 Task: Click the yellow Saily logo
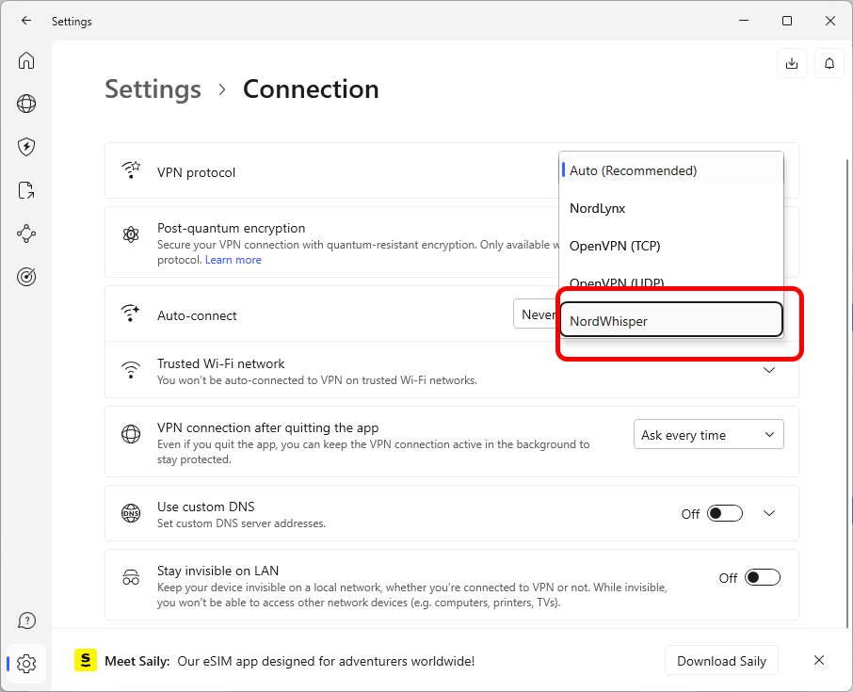click(86, 660)
